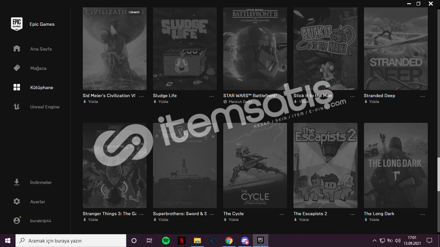440x247 pixels.
Task: Open the notification center icon
Action: click(x=429, y=241)
